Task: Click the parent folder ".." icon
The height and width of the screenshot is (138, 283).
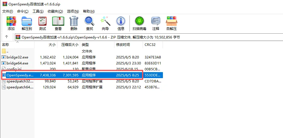Action: [4, 51]
